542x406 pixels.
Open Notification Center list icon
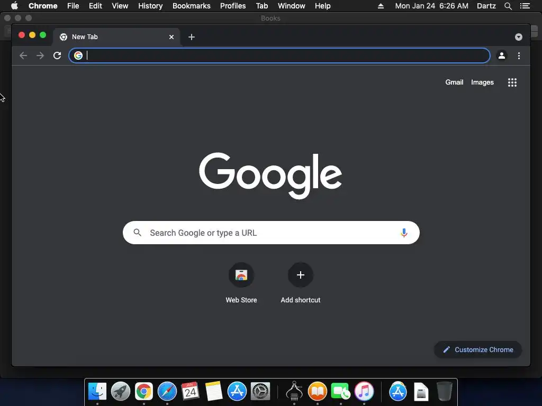tap(525, 6)
